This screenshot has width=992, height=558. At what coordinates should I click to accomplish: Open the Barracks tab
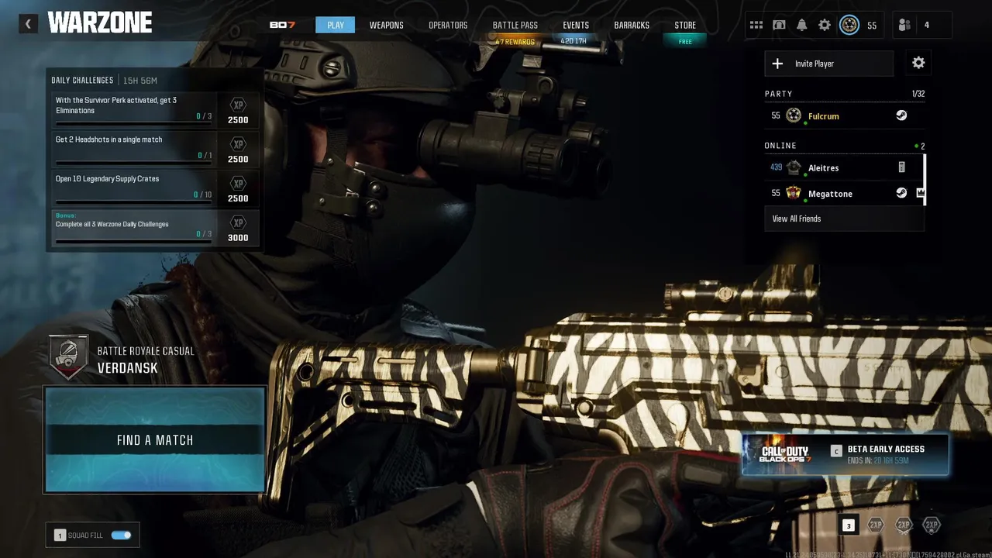point(632,25)
